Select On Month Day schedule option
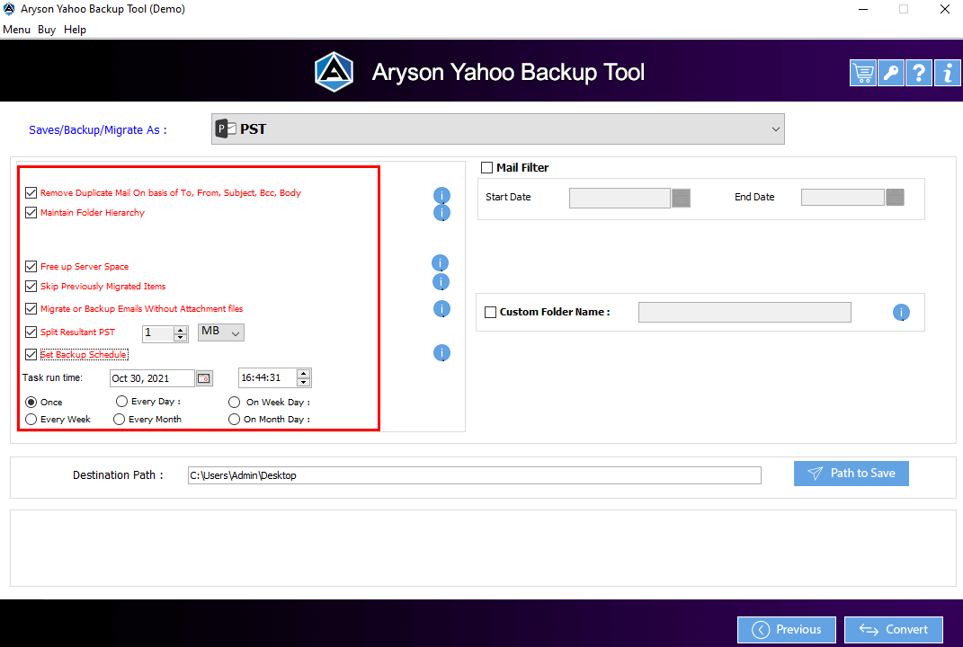The image size is (963, 647). (x=234, y=420)
